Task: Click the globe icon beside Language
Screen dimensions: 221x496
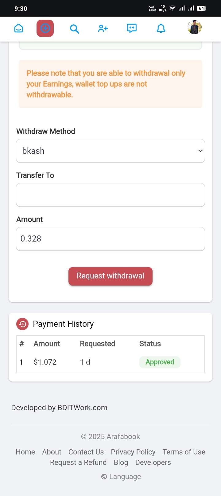Action: click(x=104, y=477)
